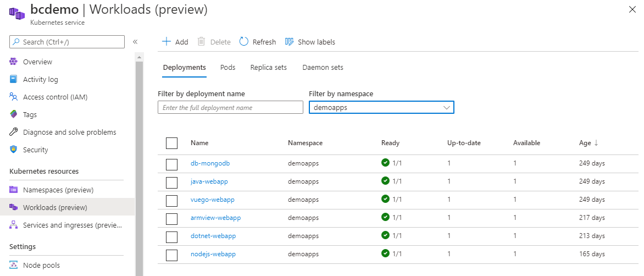644x276 pixels.
Task: Close the Workloads blade with X
Action: pos(632,10)
